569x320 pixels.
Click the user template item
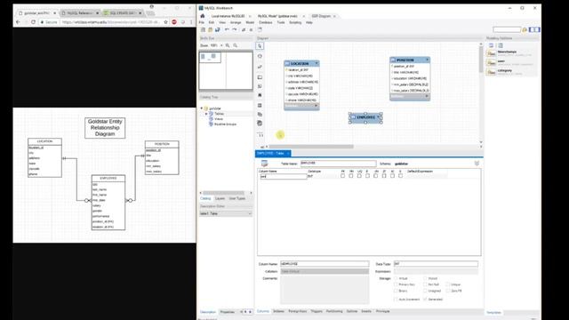coord(512,63)
